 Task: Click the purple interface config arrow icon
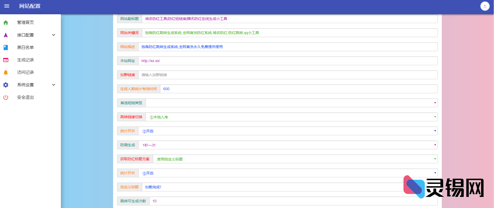tap(6, 35)
